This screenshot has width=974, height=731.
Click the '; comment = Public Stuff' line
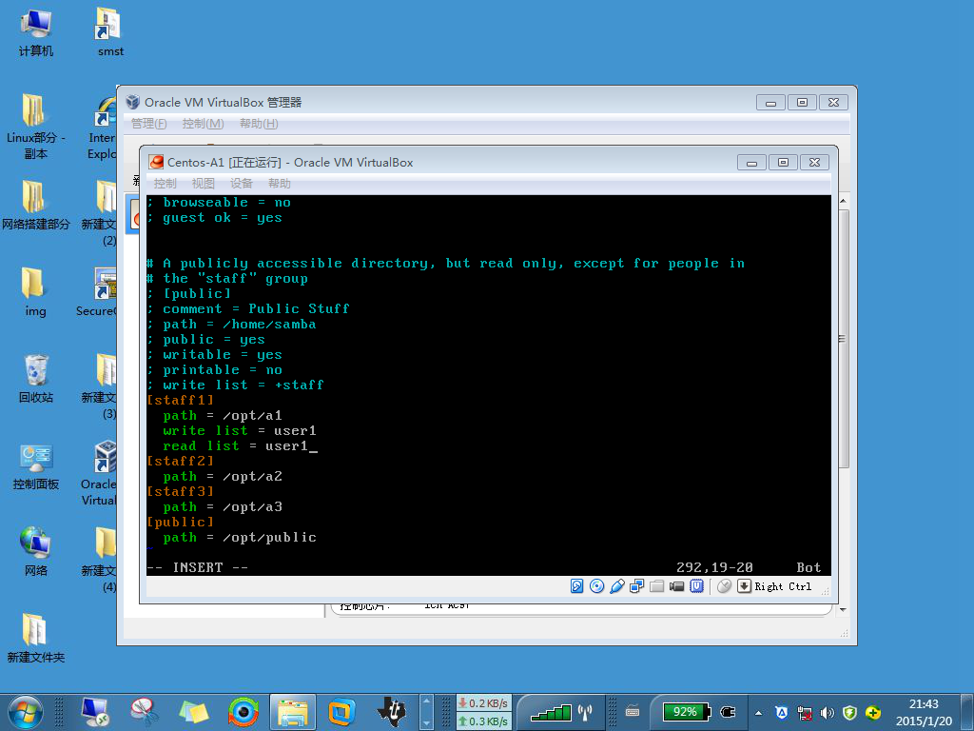pos(248,309)
